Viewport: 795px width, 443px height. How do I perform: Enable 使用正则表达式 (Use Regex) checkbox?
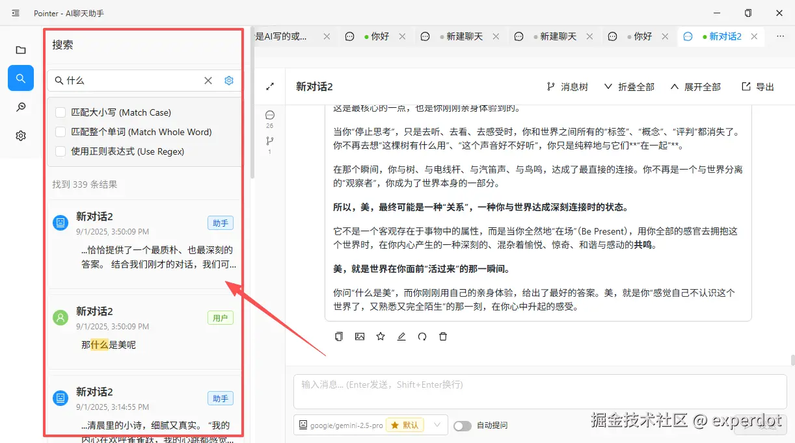click(x=61, y=151)
